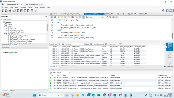The width and height of the screenshot is (174, 98).
Task: Run EXPLAIN on the current statement
Action: (x=65, y=17)
